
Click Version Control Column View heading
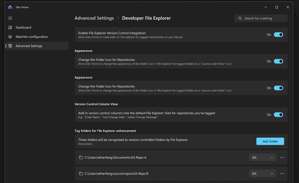[x=96, y=104]
